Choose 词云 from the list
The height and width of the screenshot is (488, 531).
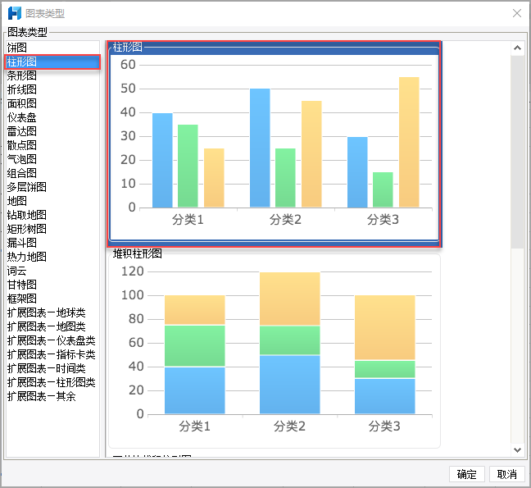point(52,271)
